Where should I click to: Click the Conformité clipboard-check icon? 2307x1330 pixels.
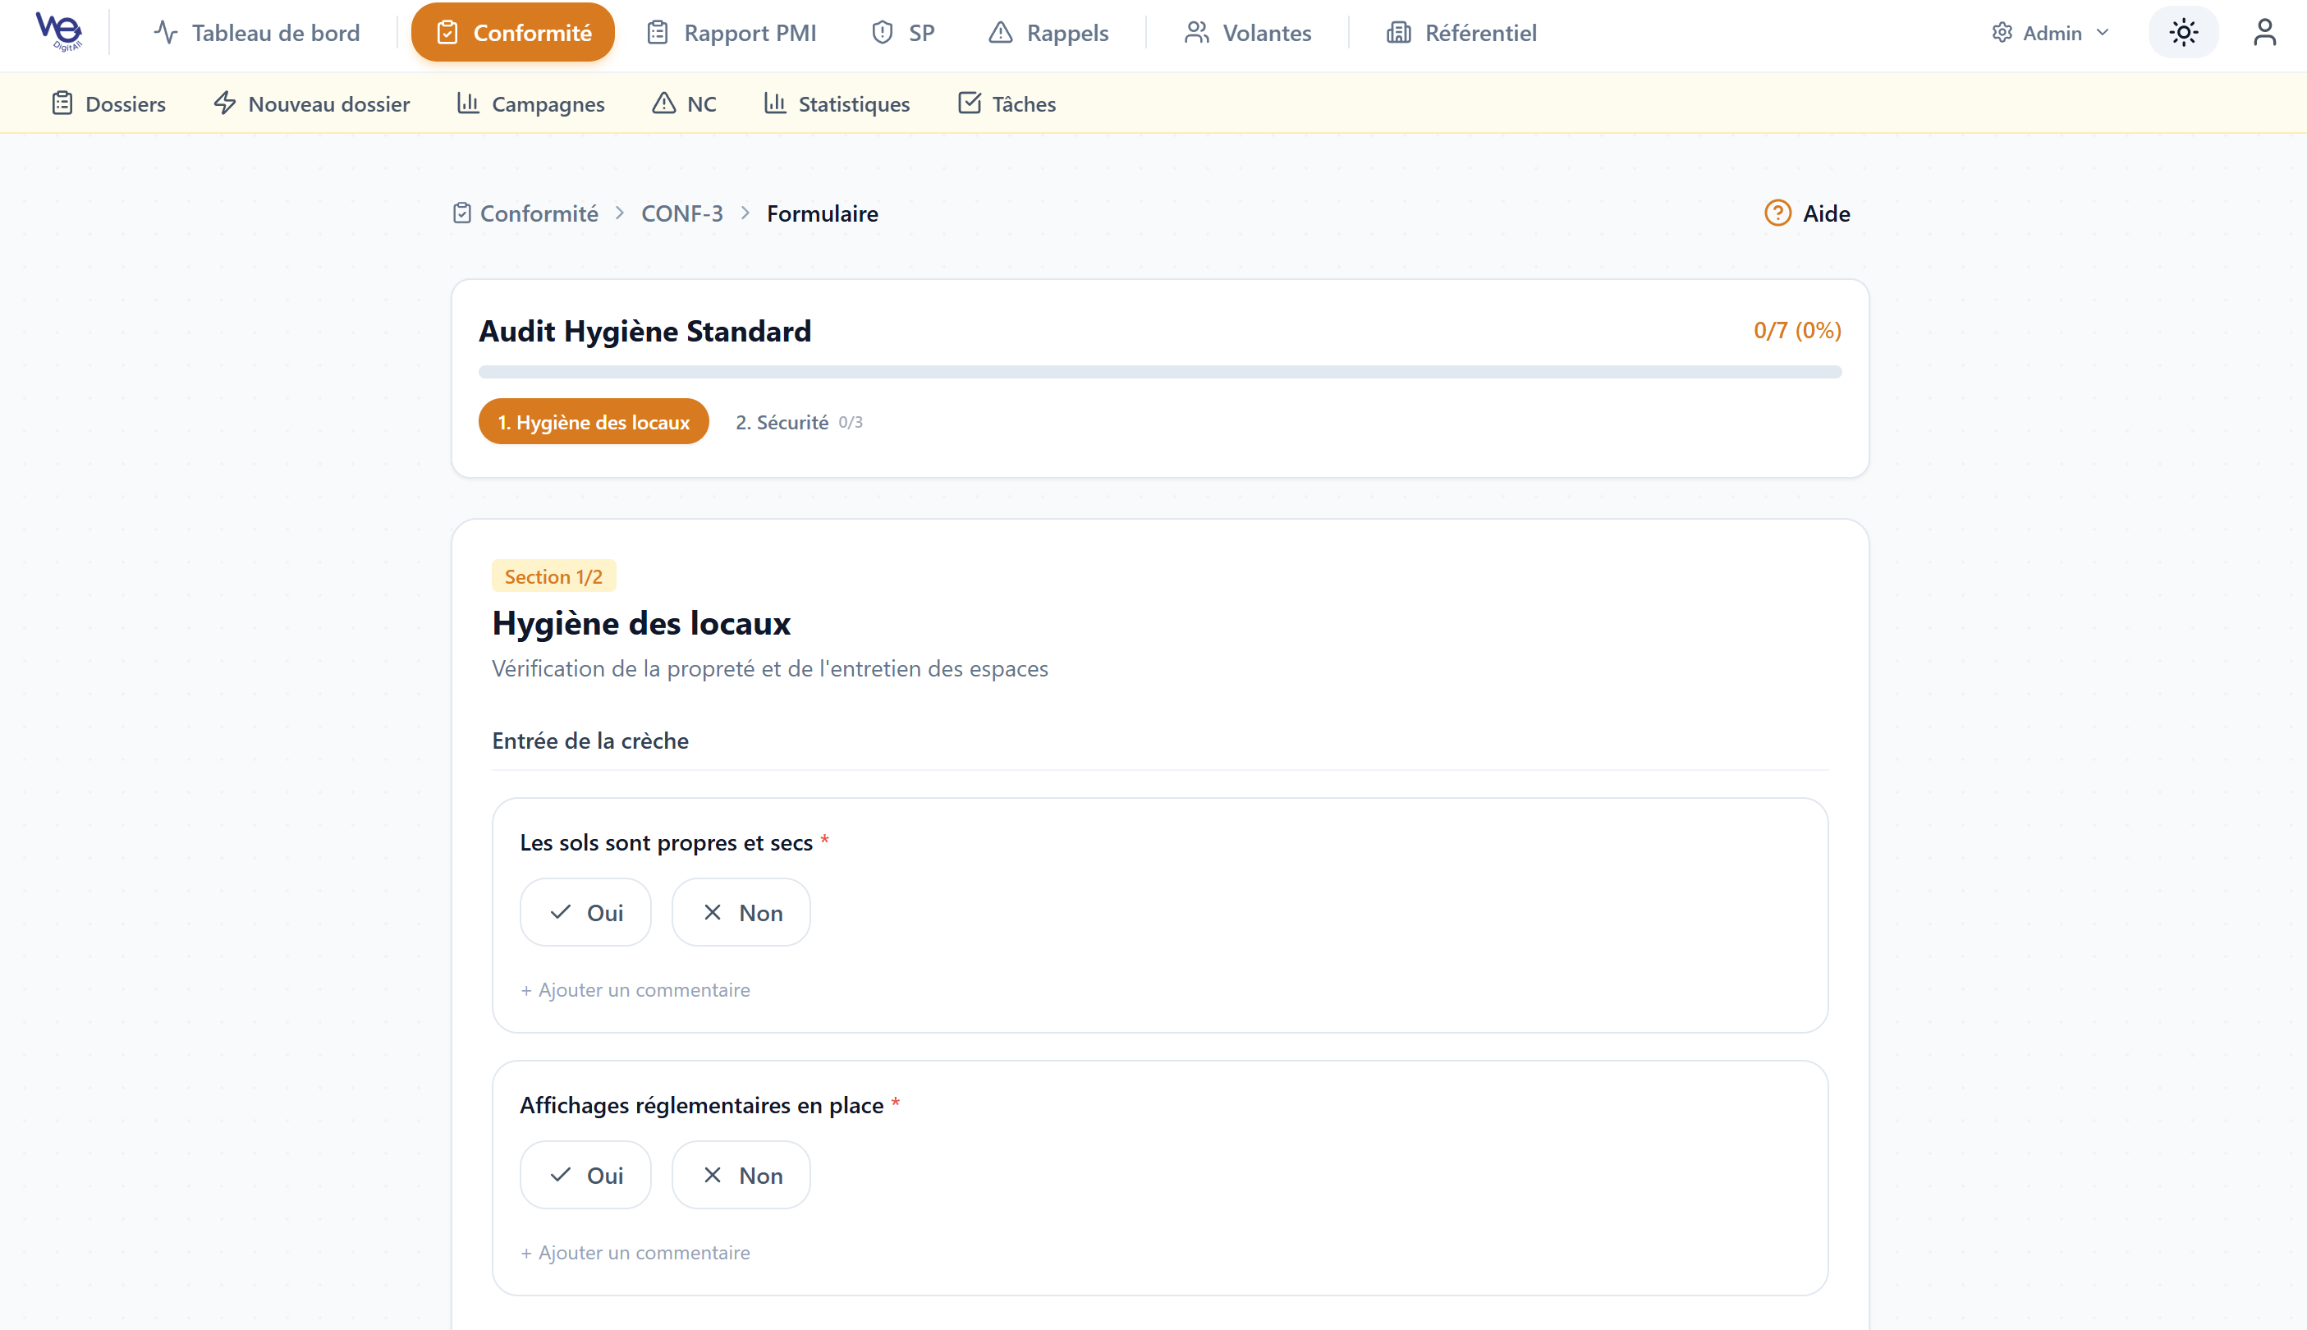pyautogui.click(x=447, y=33)
